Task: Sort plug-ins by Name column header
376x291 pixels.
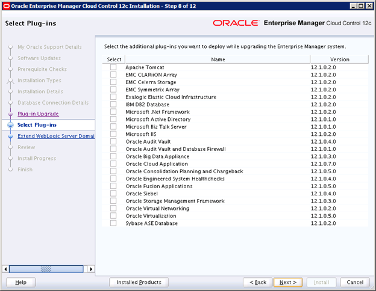Action: (218, 60)
